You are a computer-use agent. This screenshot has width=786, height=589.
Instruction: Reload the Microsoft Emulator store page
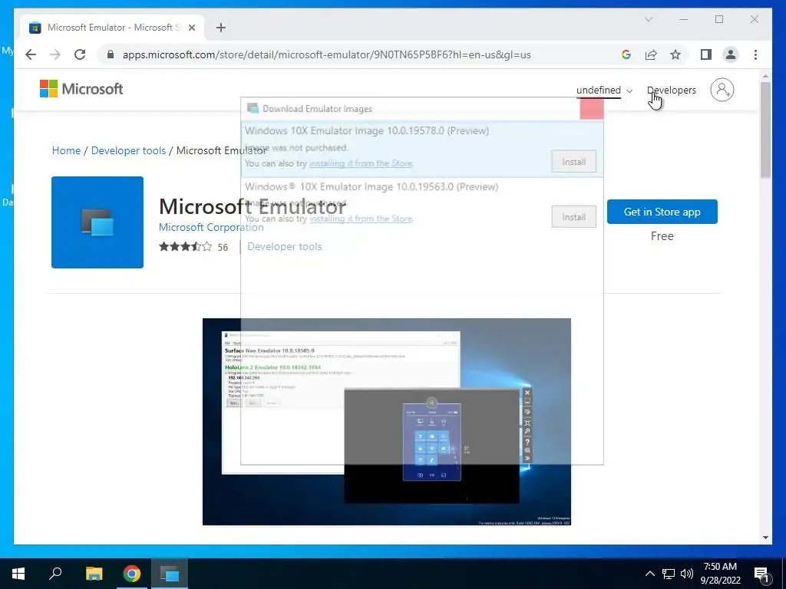tap(80, 54)
